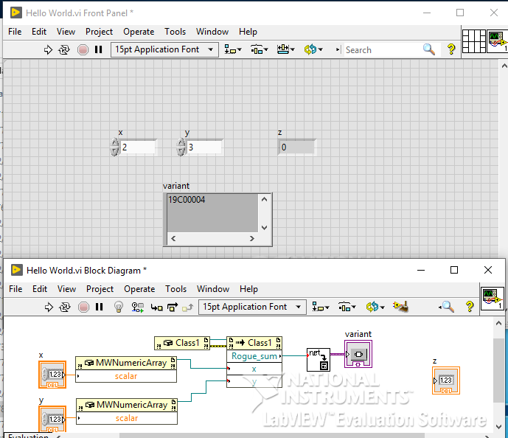Select the Rogue_sum invoke node method
Screen dimensions: 508x438
[254, 356]
